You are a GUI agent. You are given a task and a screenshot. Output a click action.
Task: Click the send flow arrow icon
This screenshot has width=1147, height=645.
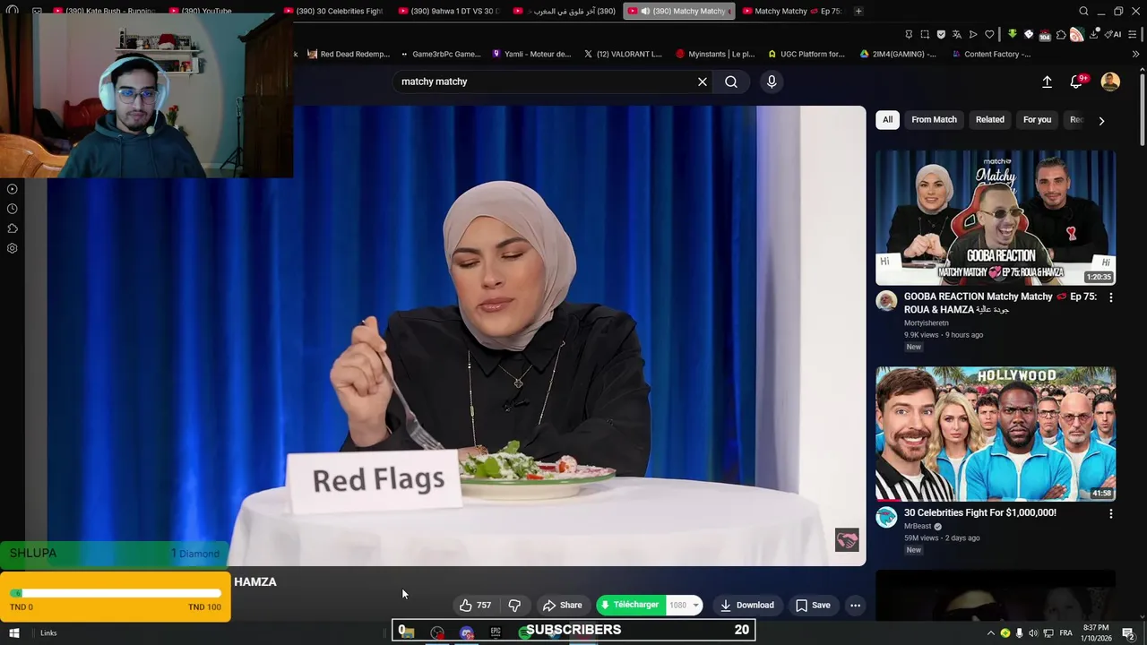click(x=973, y=34)
